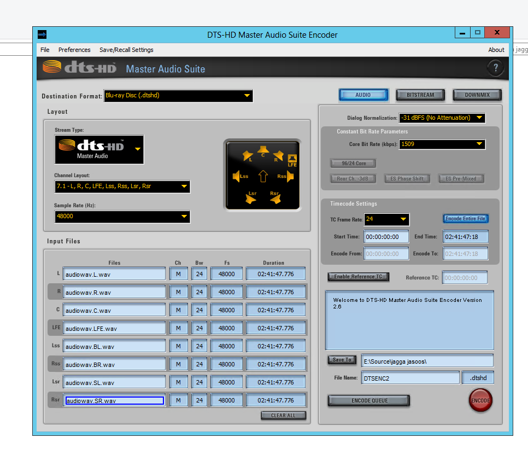Switch to the BITSTREAM settings view
Image resolution: width=528 pixels, height=455 pixels.
click(x=420, y=95)
